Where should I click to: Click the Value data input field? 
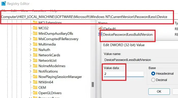pos(124,74)
